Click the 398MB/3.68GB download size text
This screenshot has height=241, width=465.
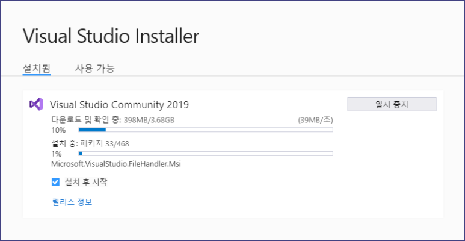pyautogui.click(x=149, y=120)
